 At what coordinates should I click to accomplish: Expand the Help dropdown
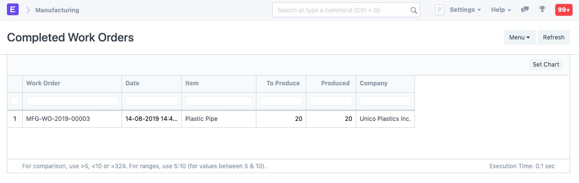click(501, 10)
